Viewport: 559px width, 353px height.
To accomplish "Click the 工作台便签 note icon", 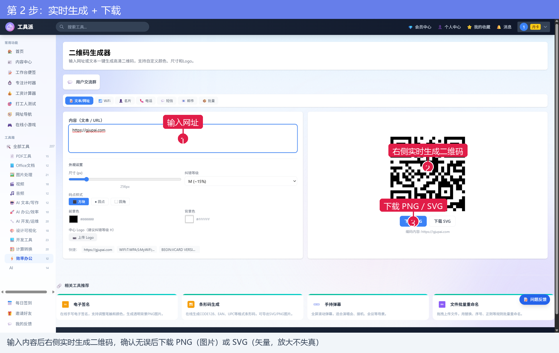I will click(10, 72).
